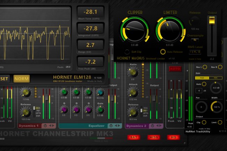This screenshot has height=151, width=227.
Task: Click the Attack knob in Dynamics 2
Action: pos(133,92)
